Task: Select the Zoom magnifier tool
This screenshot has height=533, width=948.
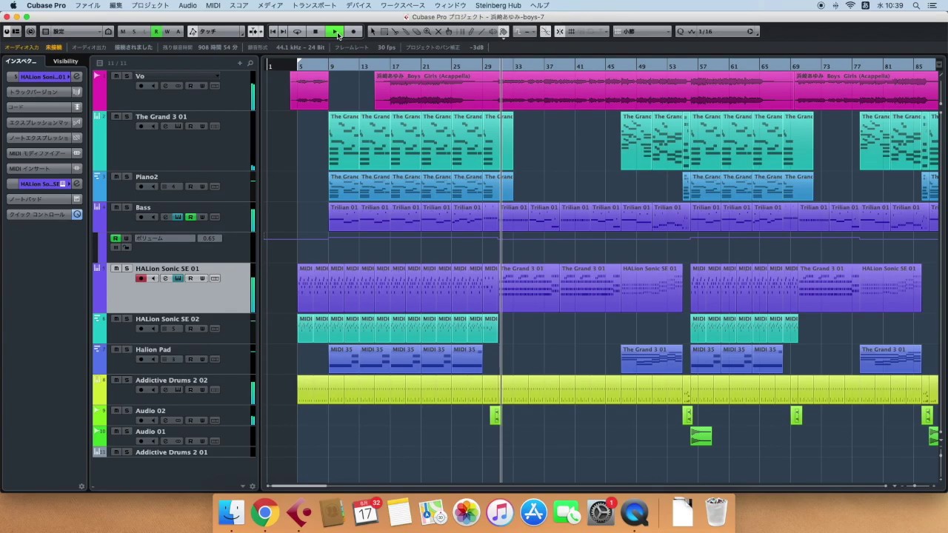Action: tap(427, 32)
